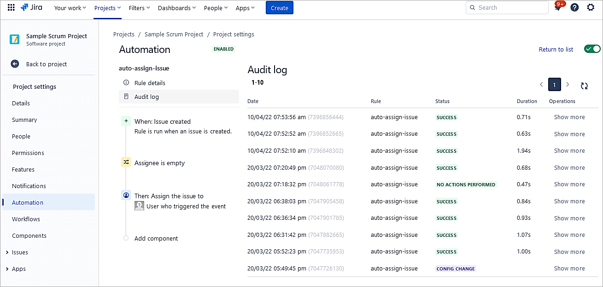Click the Return to list link

pyautogui.click(x=556, y=49)
